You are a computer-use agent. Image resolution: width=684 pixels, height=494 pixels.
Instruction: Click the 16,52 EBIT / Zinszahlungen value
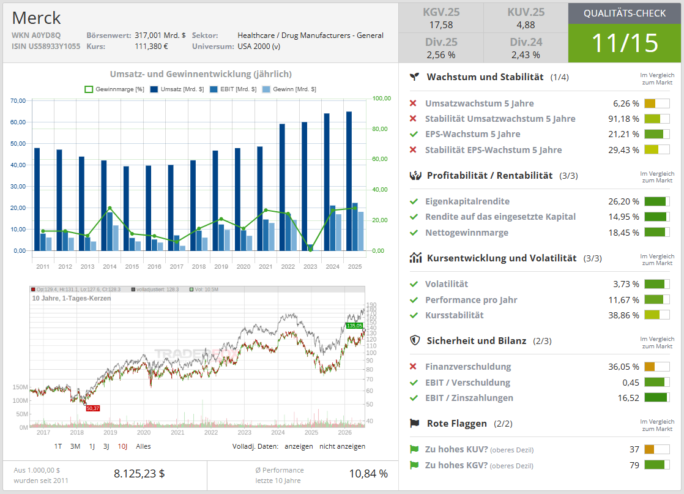tap(628, 398)
